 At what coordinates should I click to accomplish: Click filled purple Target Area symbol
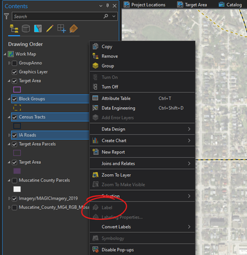17,171
